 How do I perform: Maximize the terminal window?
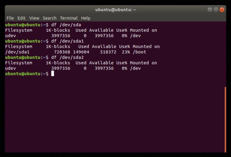[216, 10]
